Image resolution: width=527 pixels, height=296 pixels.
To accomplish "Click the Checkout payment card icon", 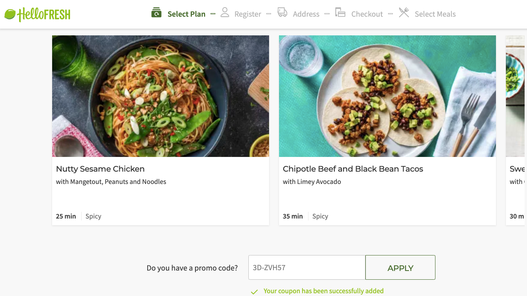I will [x=340, y=12].
